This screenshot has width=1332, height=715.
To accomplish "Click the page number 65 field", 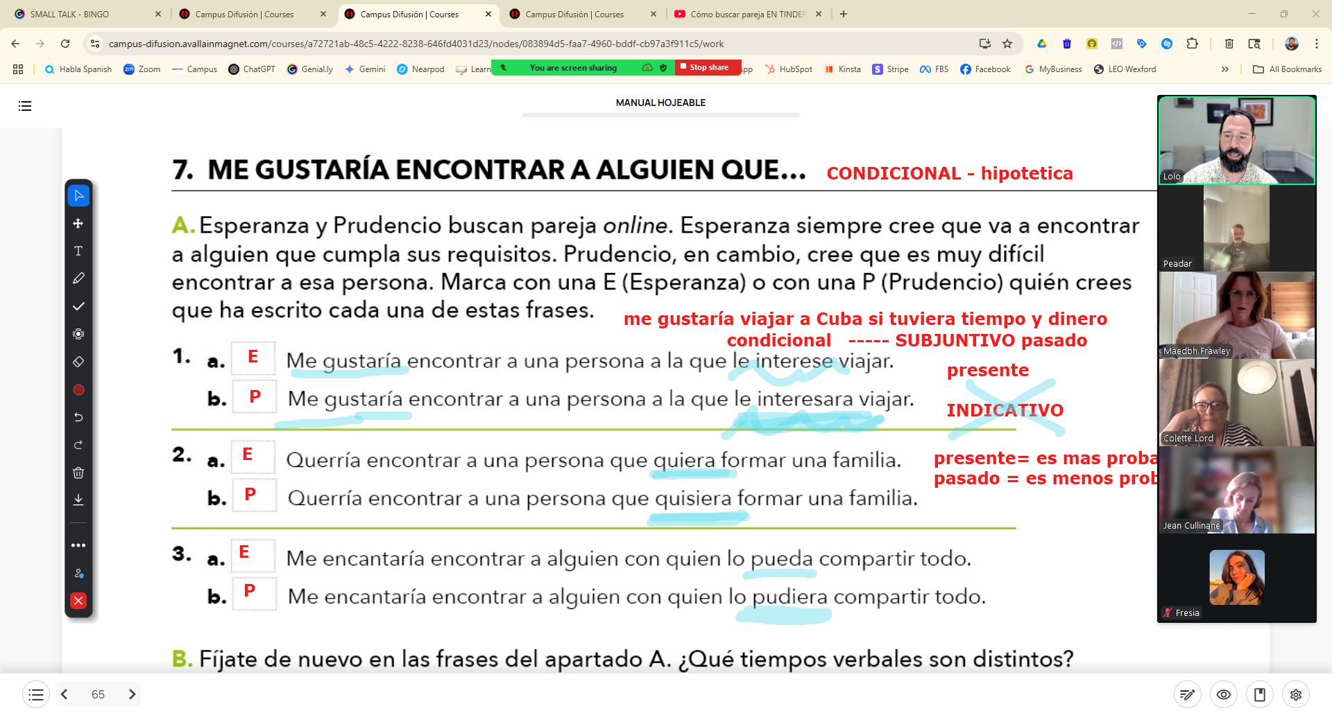I will (98, 694).
